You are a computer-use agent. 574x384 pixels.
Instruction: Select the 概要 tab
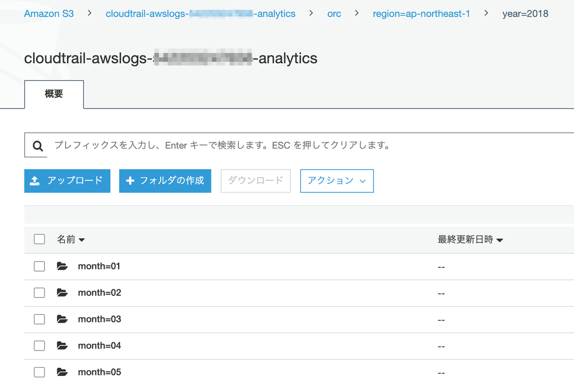54,94
